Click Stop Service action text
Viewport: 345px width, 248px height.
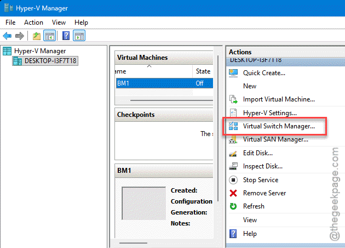pyautogui.click(x=261, y=180)
